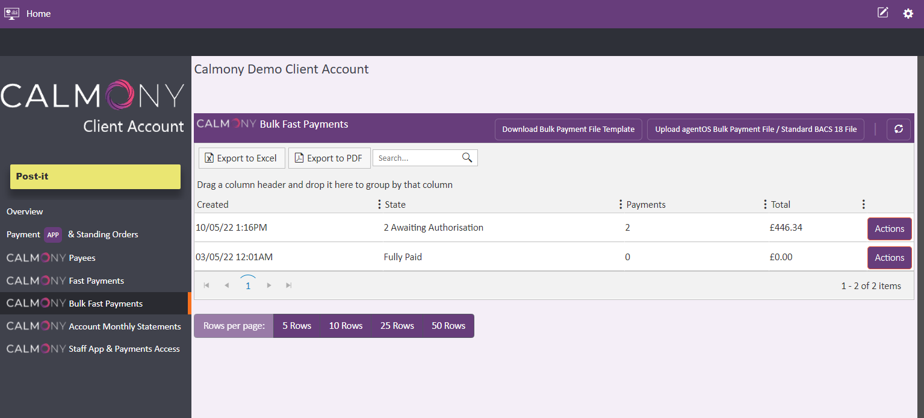Click the Home label in top bar
The height and width of the screenshot is (418, 924).
(x=39, y=13)
